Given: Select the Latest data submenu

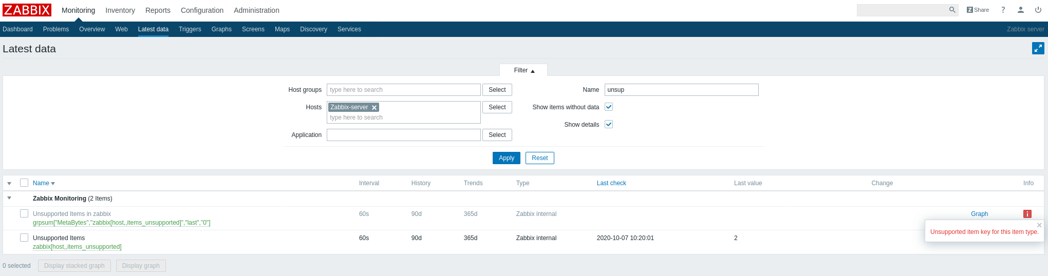Looking at the screenshot, I should coord(153,29).
